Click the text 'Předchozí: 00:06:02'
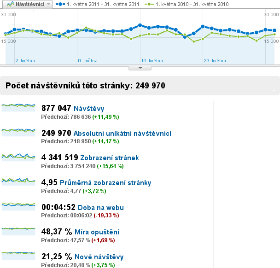Image resolution: width=280 pixels, height=268 pixels. [67, 216]
